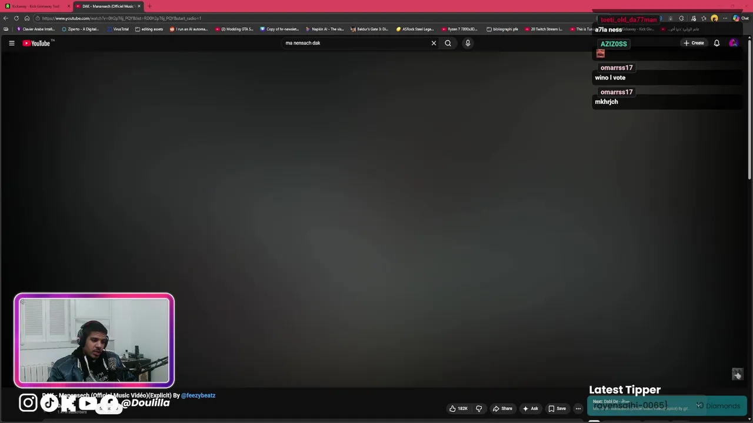Open 'Baldur's Gate 3: Di...' bookmark
Image resolution: width=753 pixels, height=423 pixels.
[369, 29]
